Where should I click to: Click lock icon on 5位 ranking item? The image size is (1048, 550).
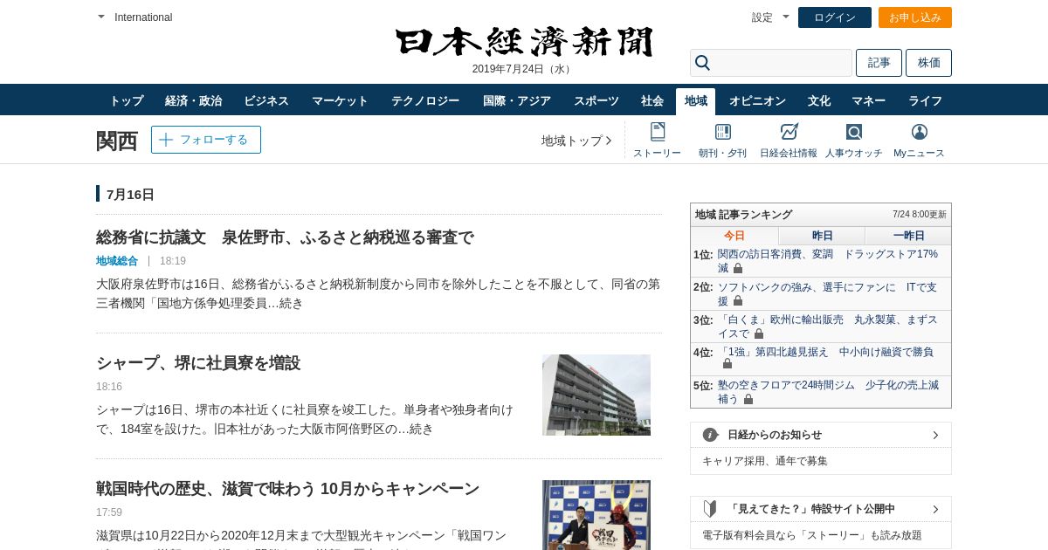click(x=748, y=399)
